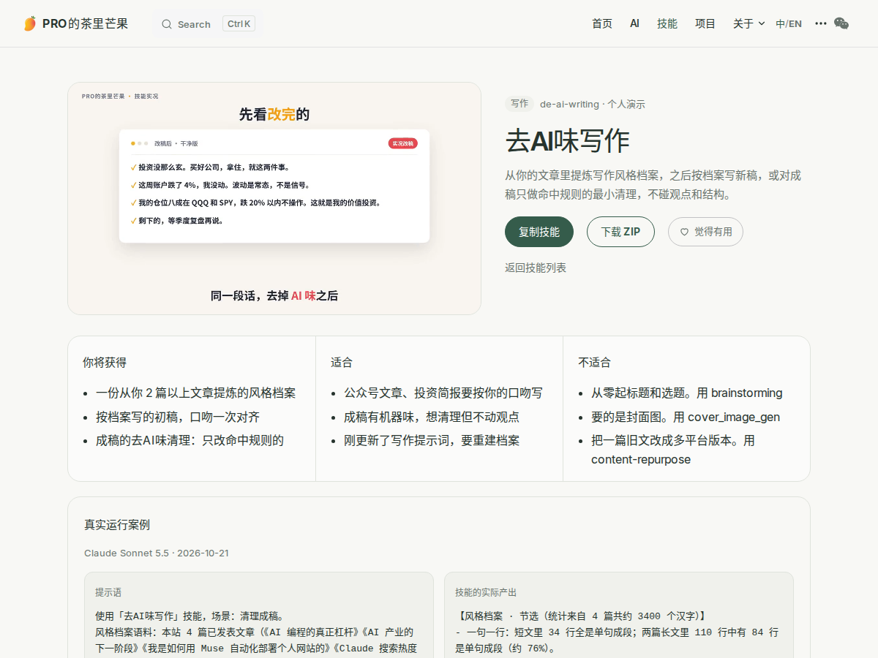Open the WeChat icon in header
The width and height of the screenshot is (878, 658).
click(x=841, y=23)
